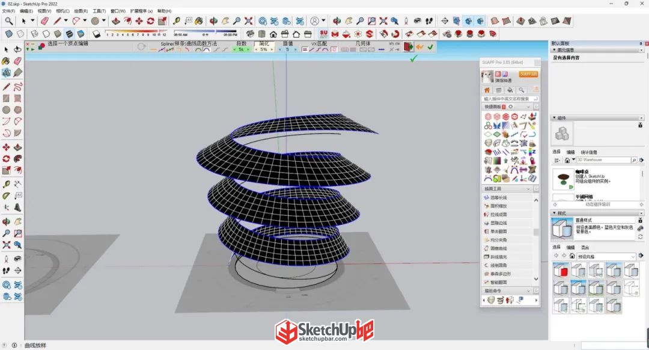Activate the Push/Pull tool in top toolbar

tap(117, 20)
